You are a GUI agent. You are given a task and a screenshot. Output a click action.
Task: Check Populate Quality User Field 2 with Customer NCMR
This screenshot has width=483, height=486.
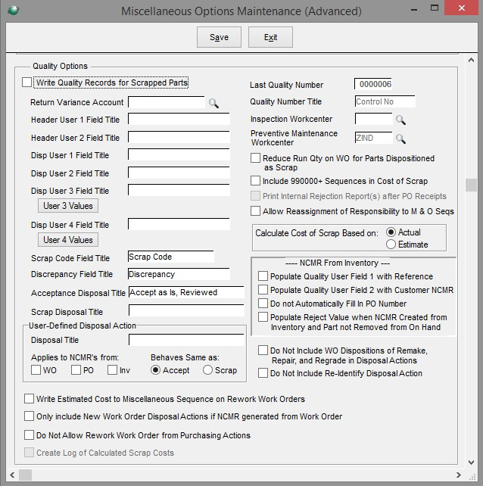click(x=263, y=289)
